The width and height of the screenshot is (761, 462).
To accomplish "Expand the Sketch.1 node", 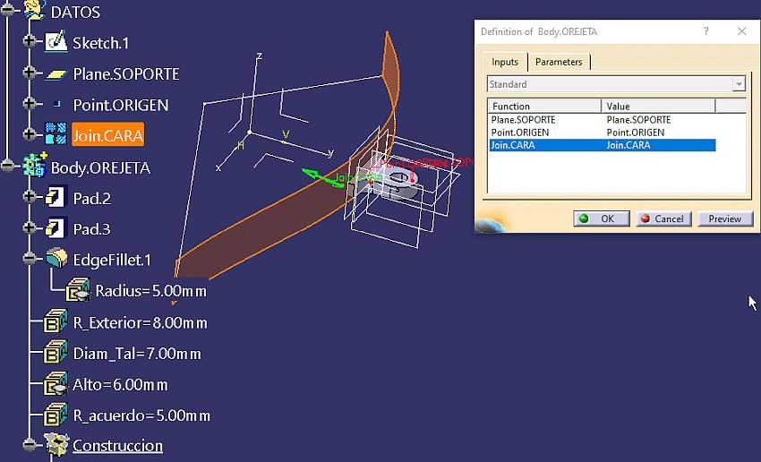I will 30,42.
